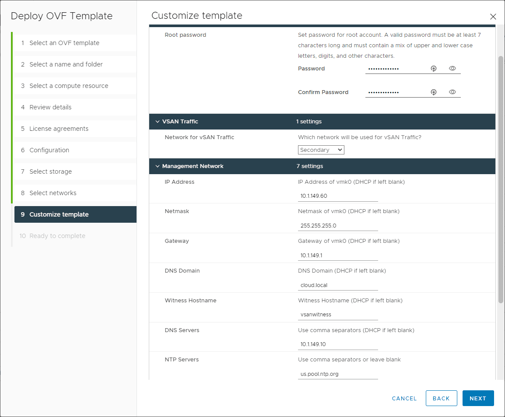Reveal the Confirm Password characters
Viewport: 505px width, 417px height.
pyautogui.click(x=452, y=92)
